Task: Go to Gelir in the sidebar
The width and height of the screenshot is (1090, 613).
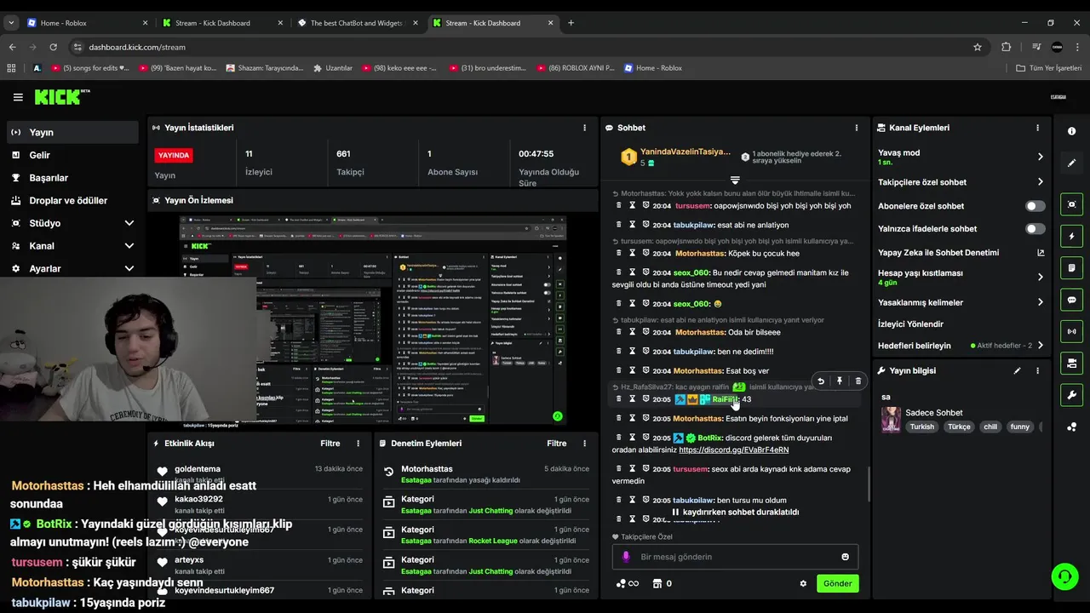Action: click(x=72, y=155)
